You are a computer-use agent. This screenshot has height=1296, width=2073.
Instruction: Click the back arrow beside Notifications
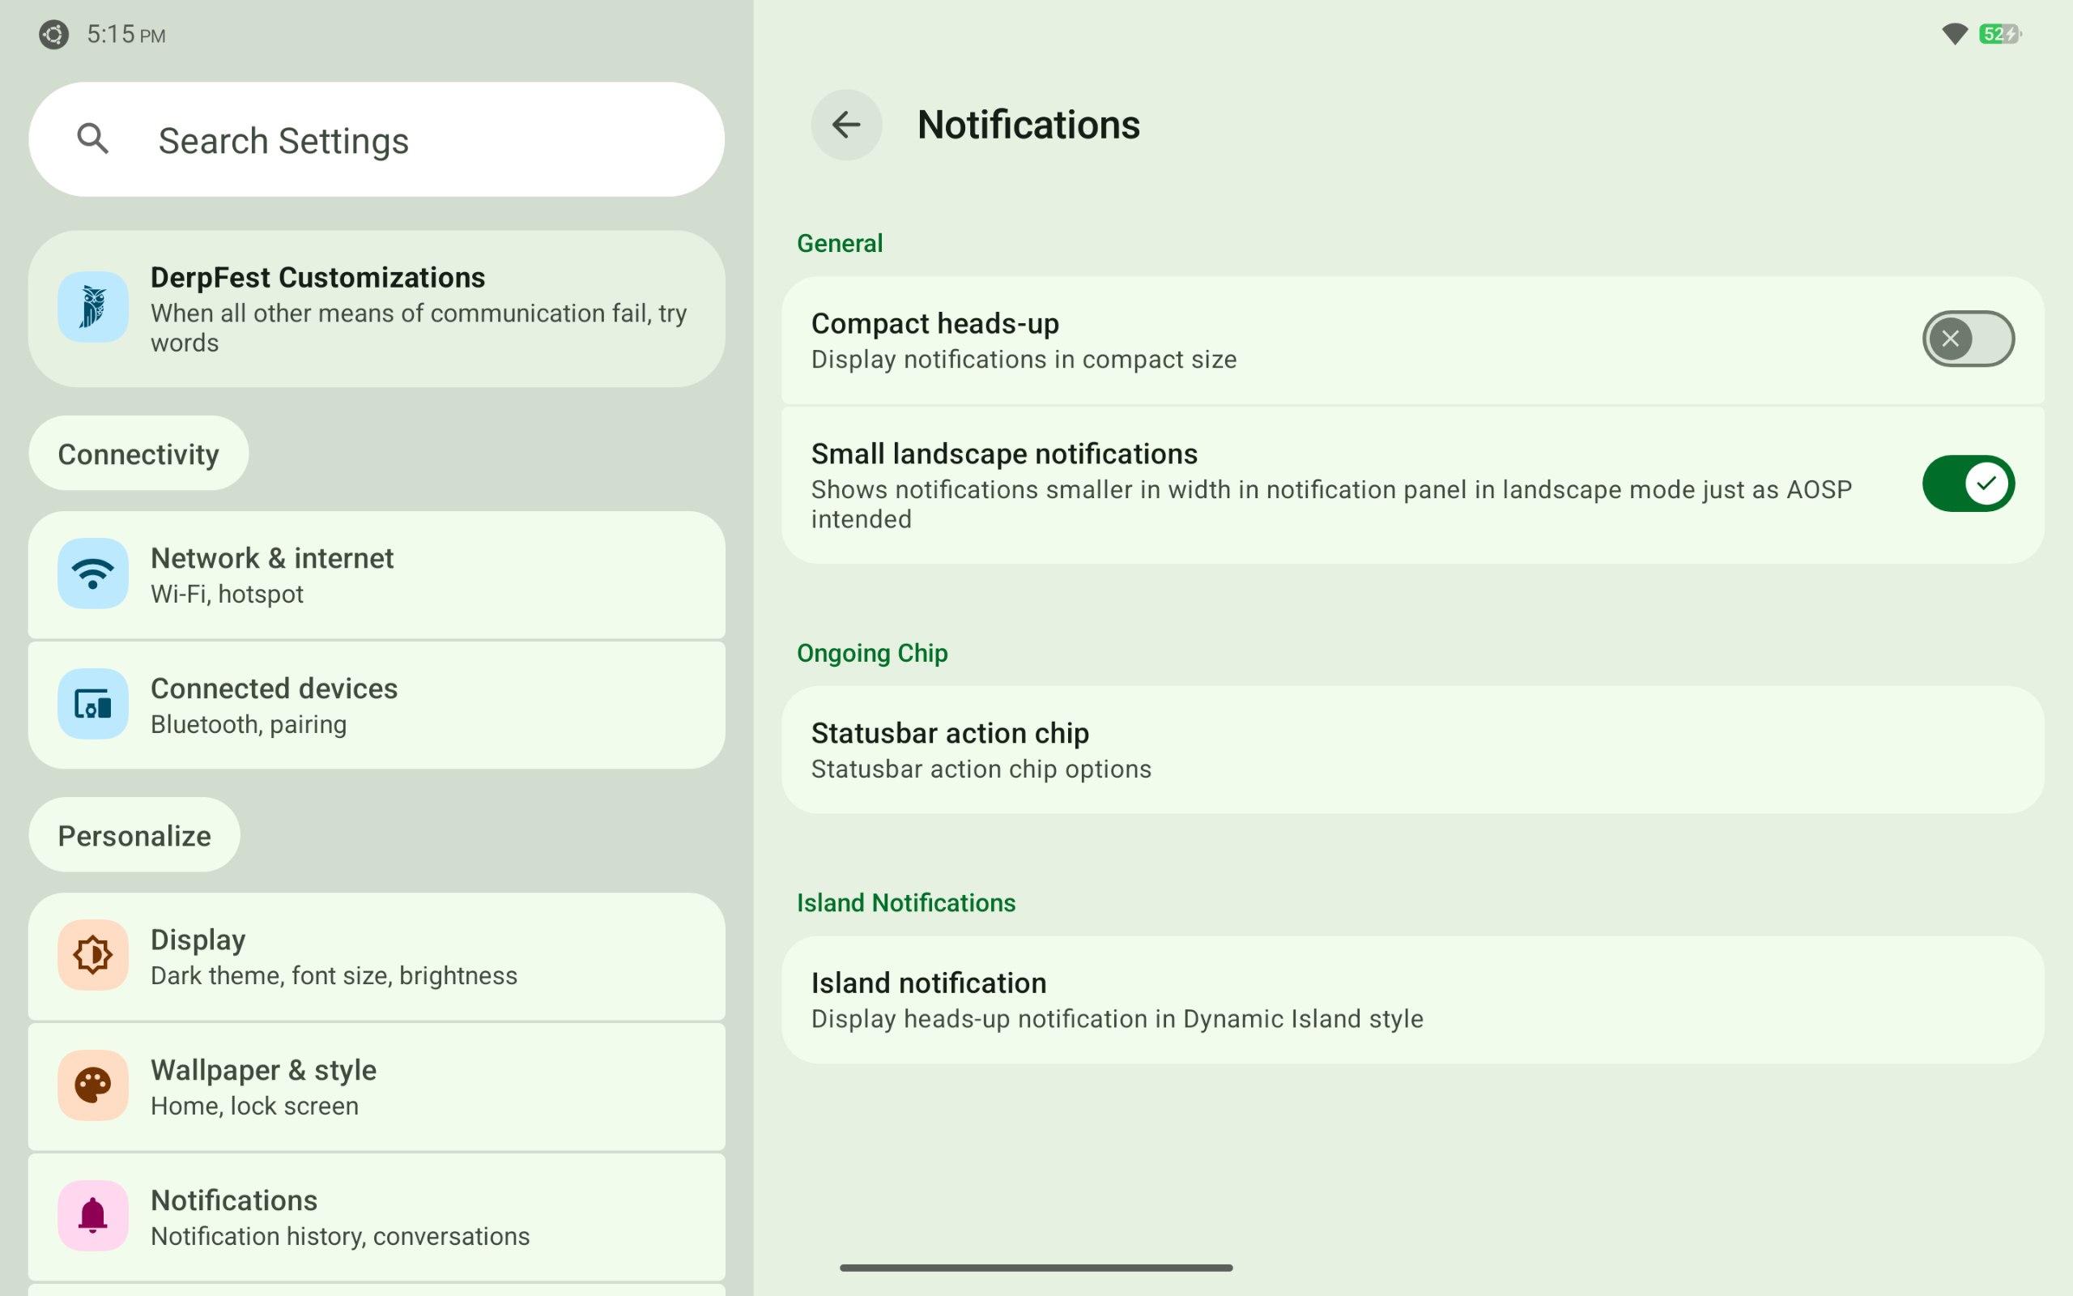(x=845, y=125)
